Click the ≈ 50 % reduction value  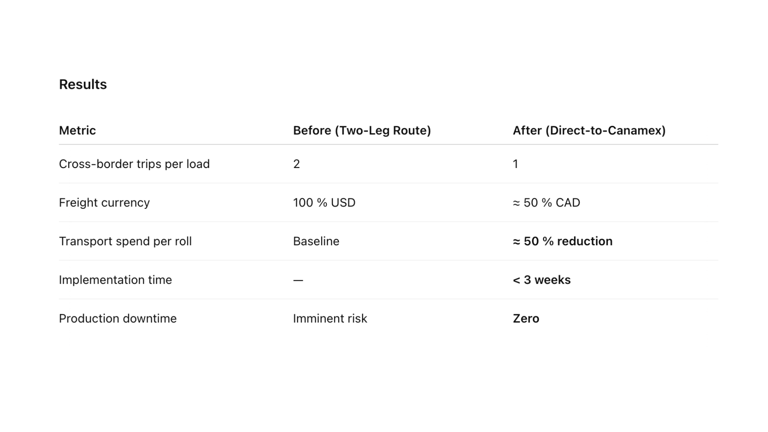coord(563,241)
